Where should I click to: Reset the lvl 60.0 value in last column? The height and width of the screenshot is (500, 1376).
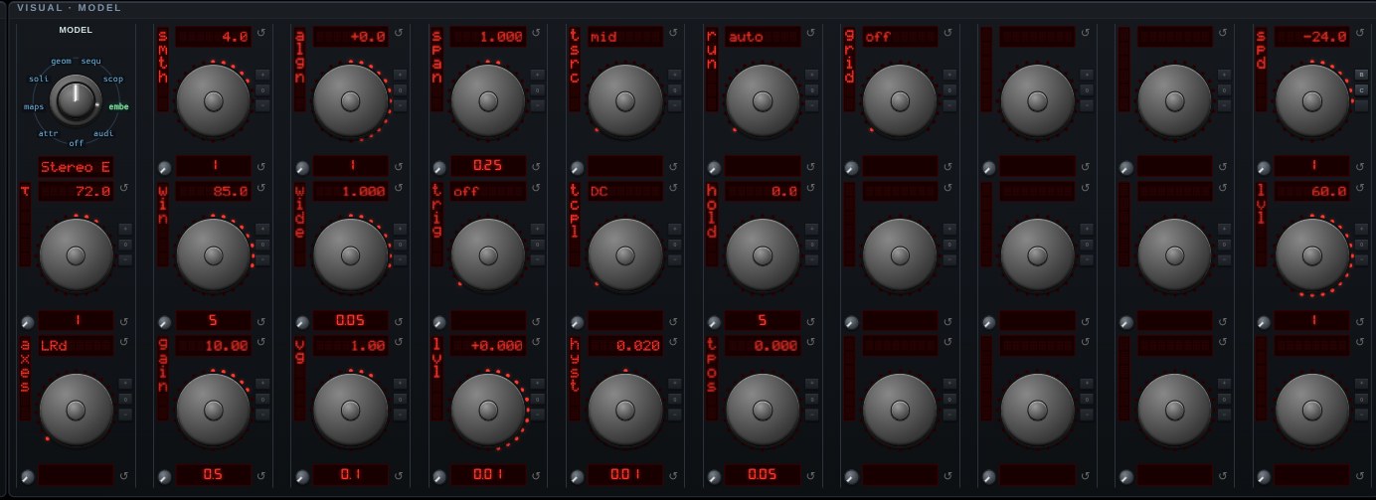(x=1359, y=188)
